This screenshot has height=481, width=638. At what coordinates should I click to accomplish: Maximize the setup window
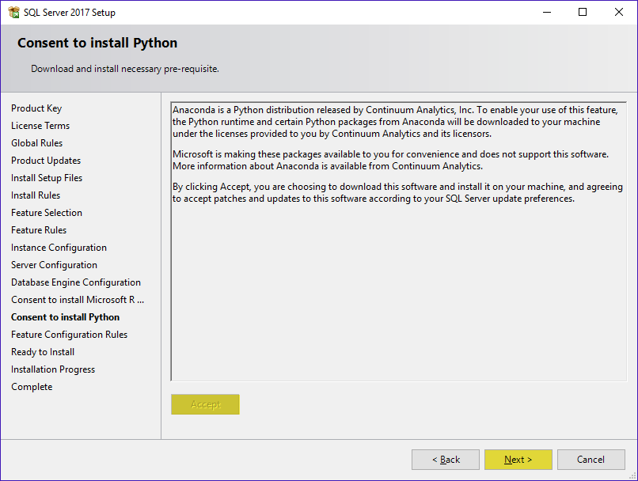pyautogui.click(x=583, y=12)
